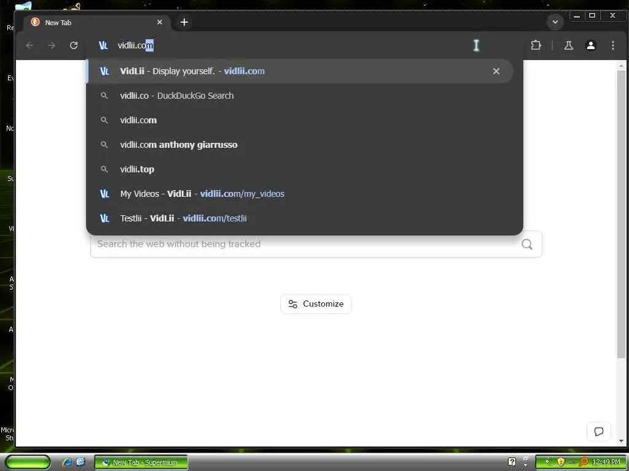Open the Start button on taskbar
Image resolution: width=629 pixels, height=471 pixels.
pos(28,462)
